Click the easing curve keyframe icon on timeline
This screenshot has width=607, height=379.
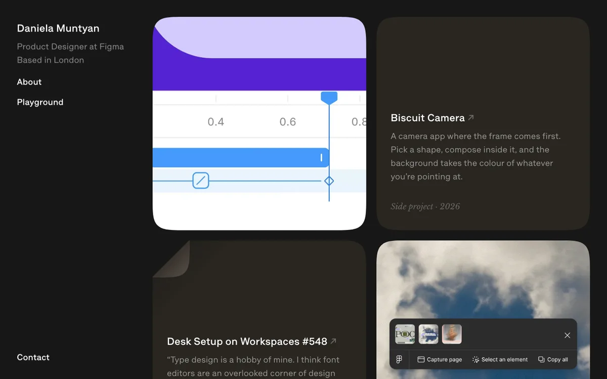[201, 180]
